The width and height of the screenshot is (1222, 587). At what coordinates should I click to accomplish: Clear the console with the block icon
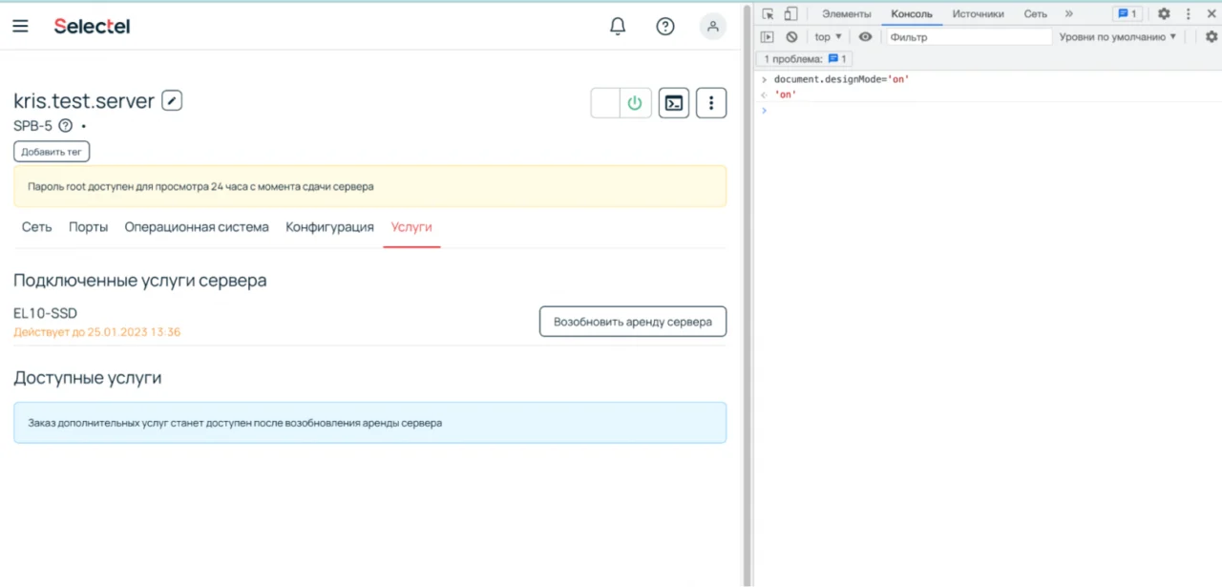(791, 36)
